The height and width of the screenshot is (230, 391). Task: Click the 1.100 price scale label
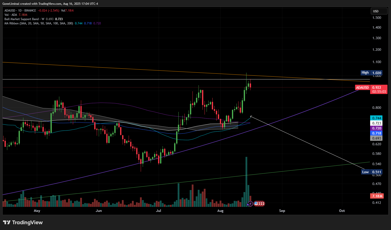click(x=377, y=62)
